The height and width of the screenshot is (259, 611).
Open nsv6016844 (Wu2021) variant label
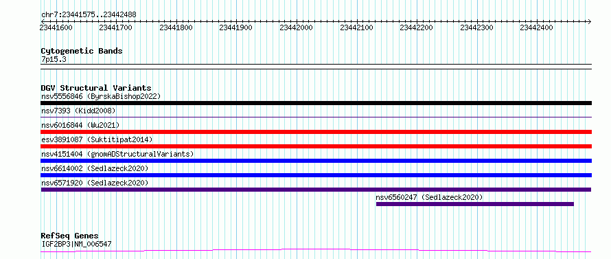tap(80, 125)
